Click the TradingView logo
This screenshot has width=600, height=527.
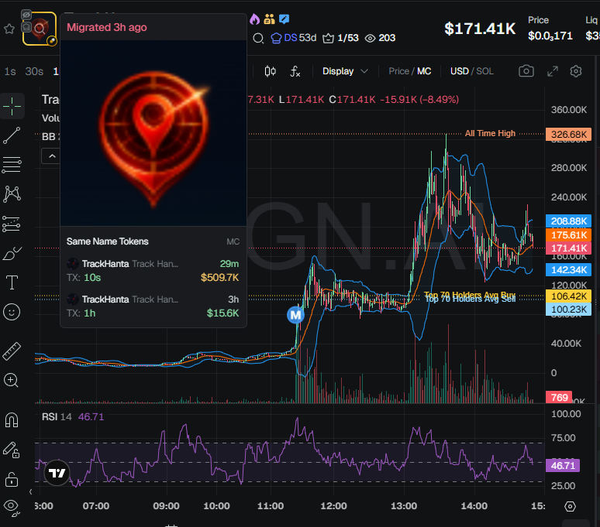[x=57, y=473]
